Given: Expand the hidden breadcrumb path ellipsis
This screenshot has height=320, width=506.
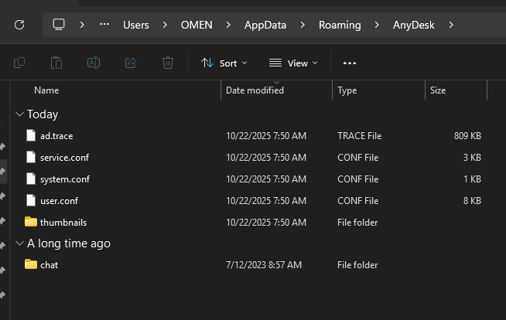Looking at the screenshot, I should (x=104, y=25).
